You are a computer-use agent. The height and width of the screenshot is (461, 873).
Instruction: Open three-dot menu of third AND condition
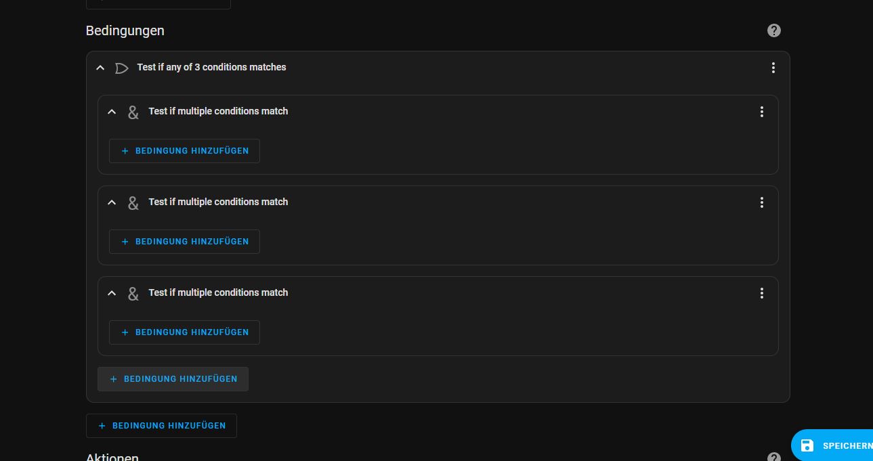(761, 293)
